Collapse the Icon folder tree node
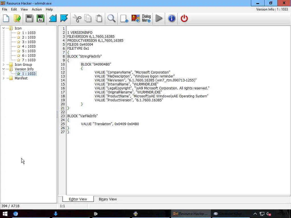The image size is (291, 218). tap(3, 28)
